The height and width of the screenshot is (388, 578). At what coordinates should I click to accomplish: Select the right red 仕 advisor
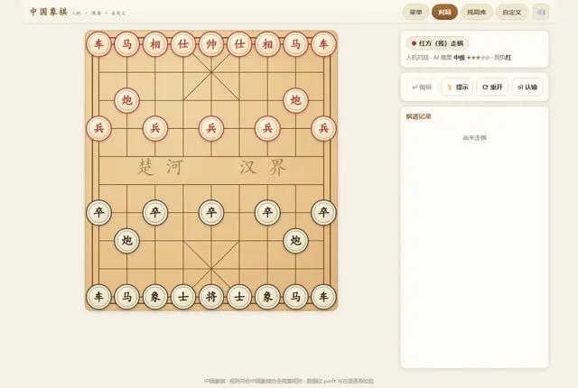point(239,44)
